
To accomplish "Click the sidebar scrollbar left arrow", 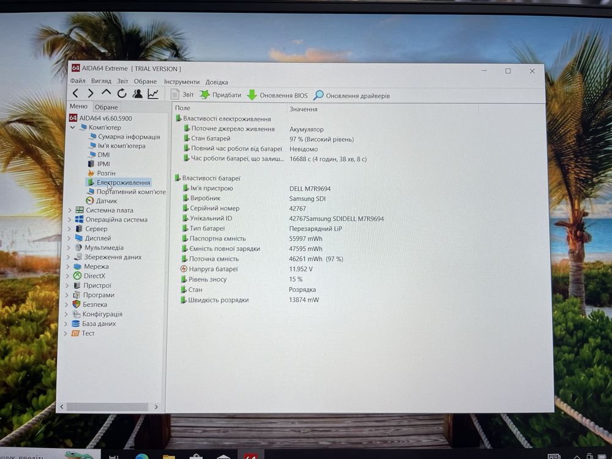I will [x=62, y=407].
